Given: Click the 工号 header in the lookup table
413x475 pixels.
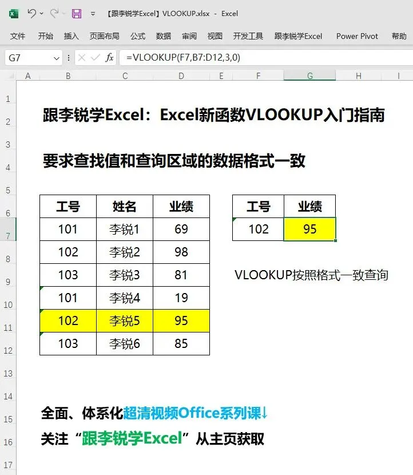Looking at the screenshot, I should click(x=259, y=206).
